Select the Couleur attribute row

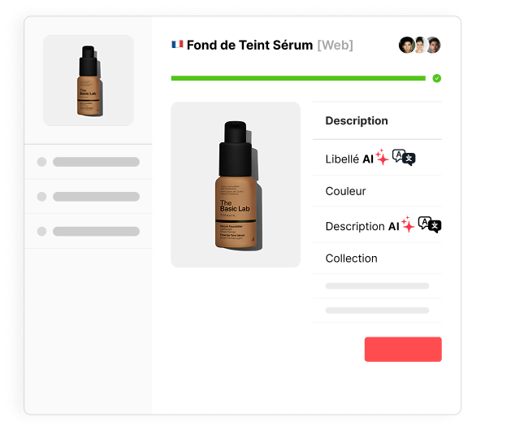[377, 191]
